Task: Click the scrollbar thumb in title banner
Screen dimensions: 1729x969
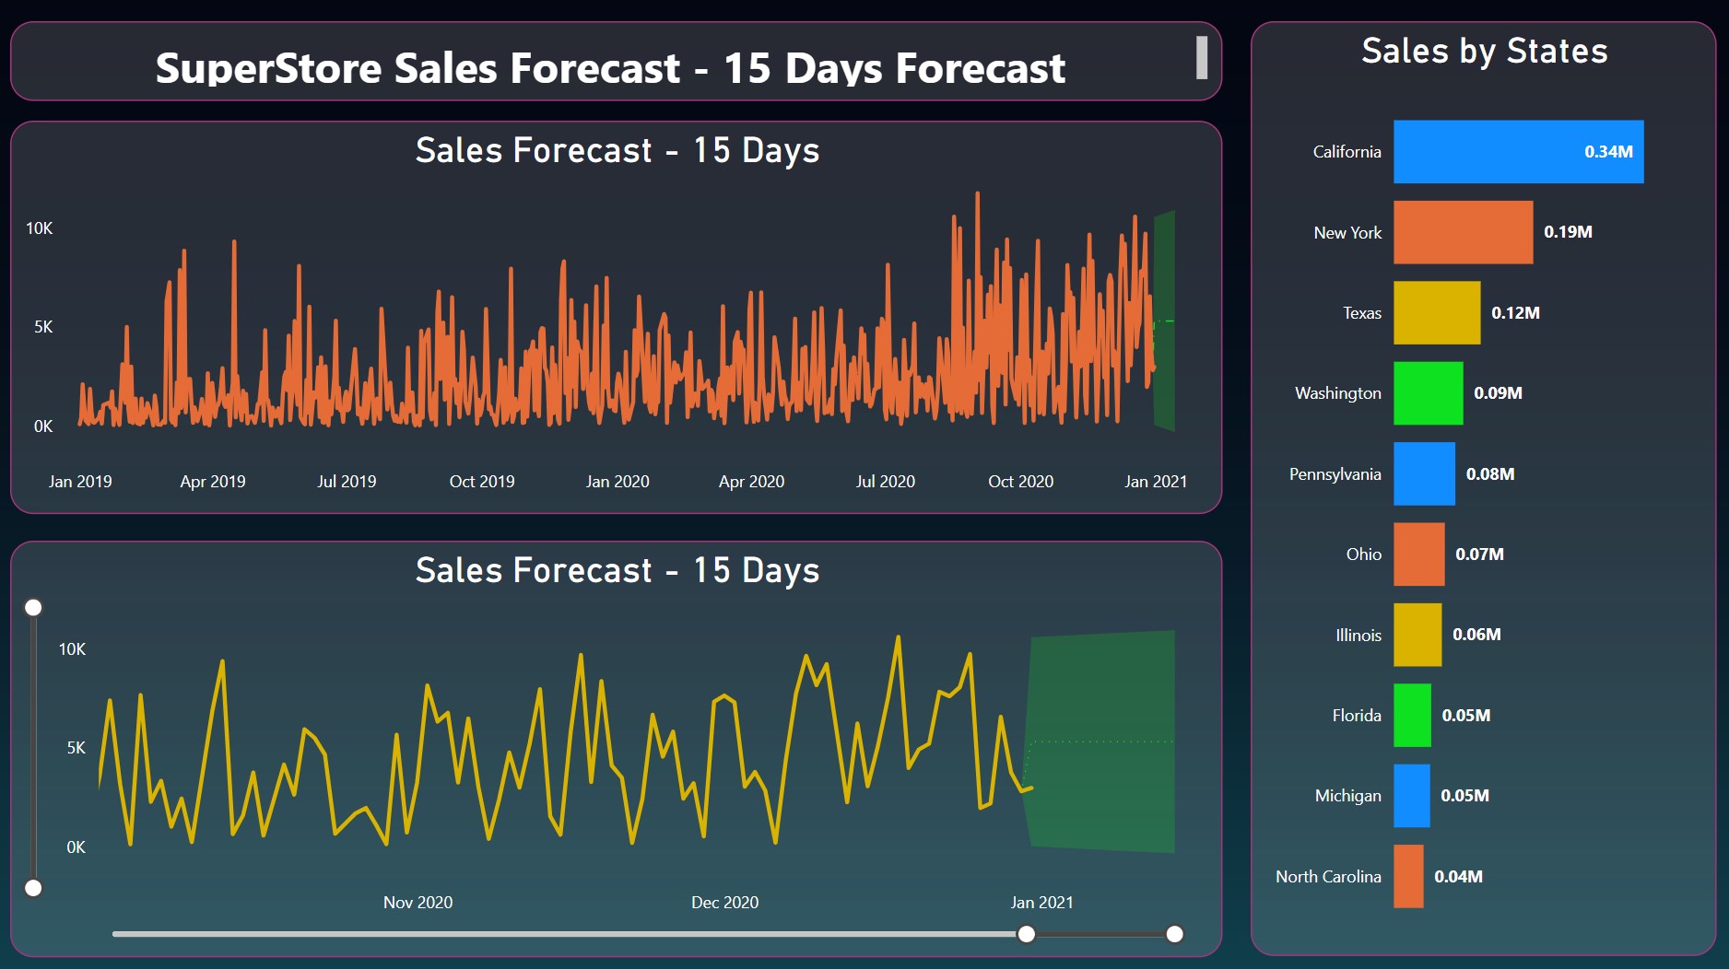Action: 1202,57
